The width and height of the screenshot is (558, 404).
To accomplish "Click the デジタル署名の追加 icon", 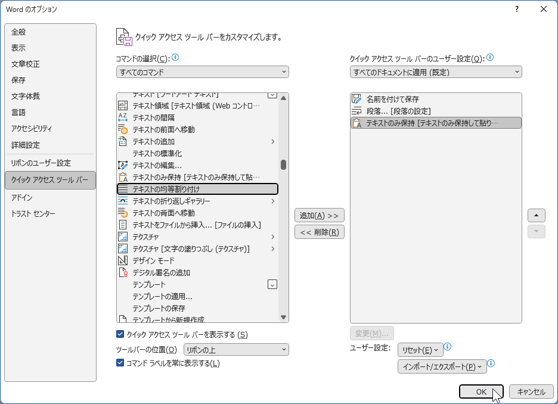I will [123, 272].
